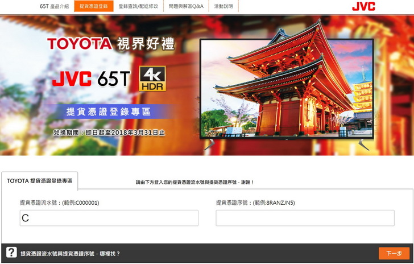The height and width of the screenshot is (264, 414).
Task: Click the TOYOTA 視界好禮 title
Action: tap(111, 44)
